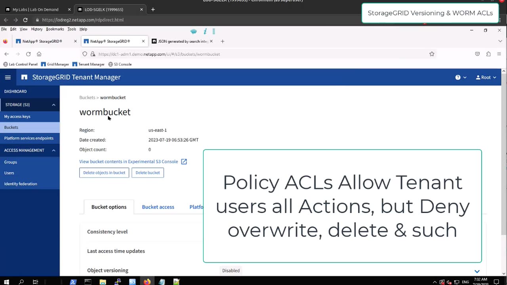Open the Grid Manager bookmark
The width and height of the screenshot is (507, 285).
point(55,64)
